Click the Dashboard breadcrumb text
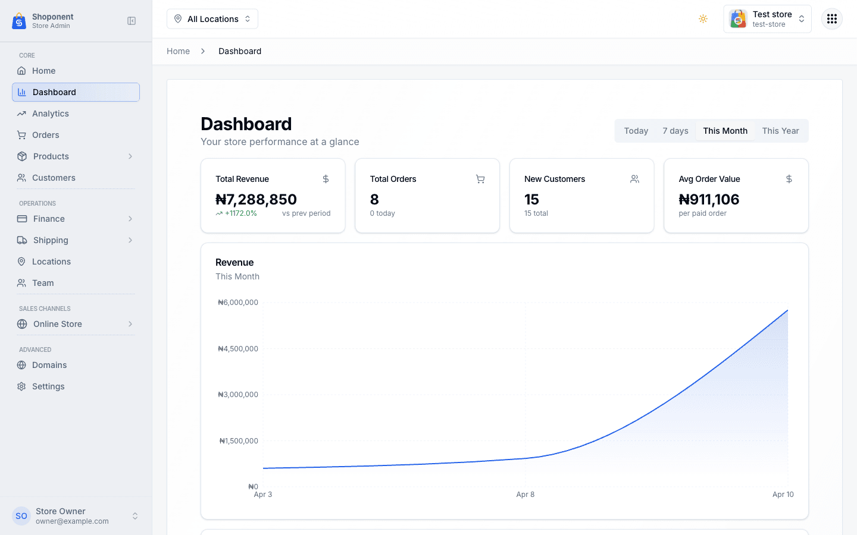 click(240, 51)
